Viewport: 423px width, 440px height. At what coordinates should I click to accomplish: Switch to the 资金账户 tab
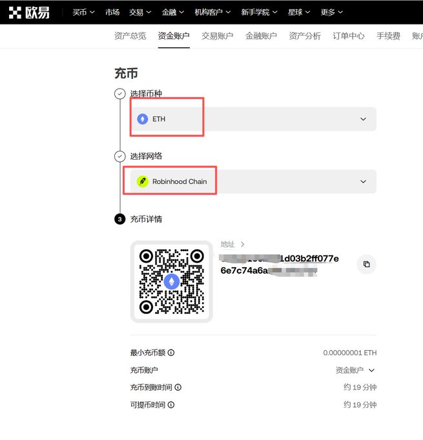174,36
